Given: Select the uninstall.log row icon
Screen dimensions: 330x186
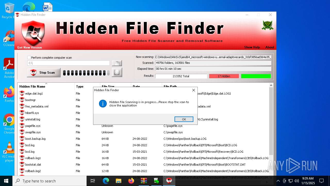Looking at the screenshot, I should click(22, 119).
